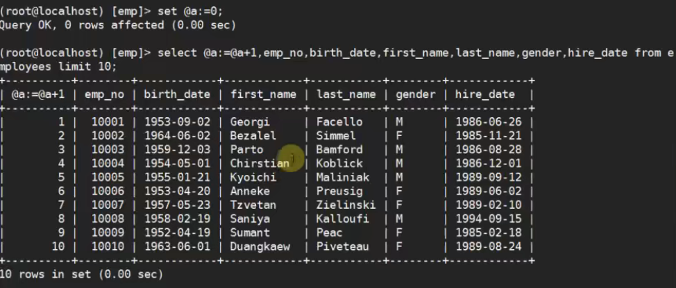Click the 'last_name' column header
The height and width of the screenshot is (288, 676).
[346, 94]
